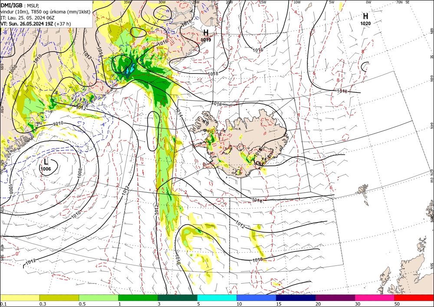Click the '5W' longitude label at the top

pos(332,2)
